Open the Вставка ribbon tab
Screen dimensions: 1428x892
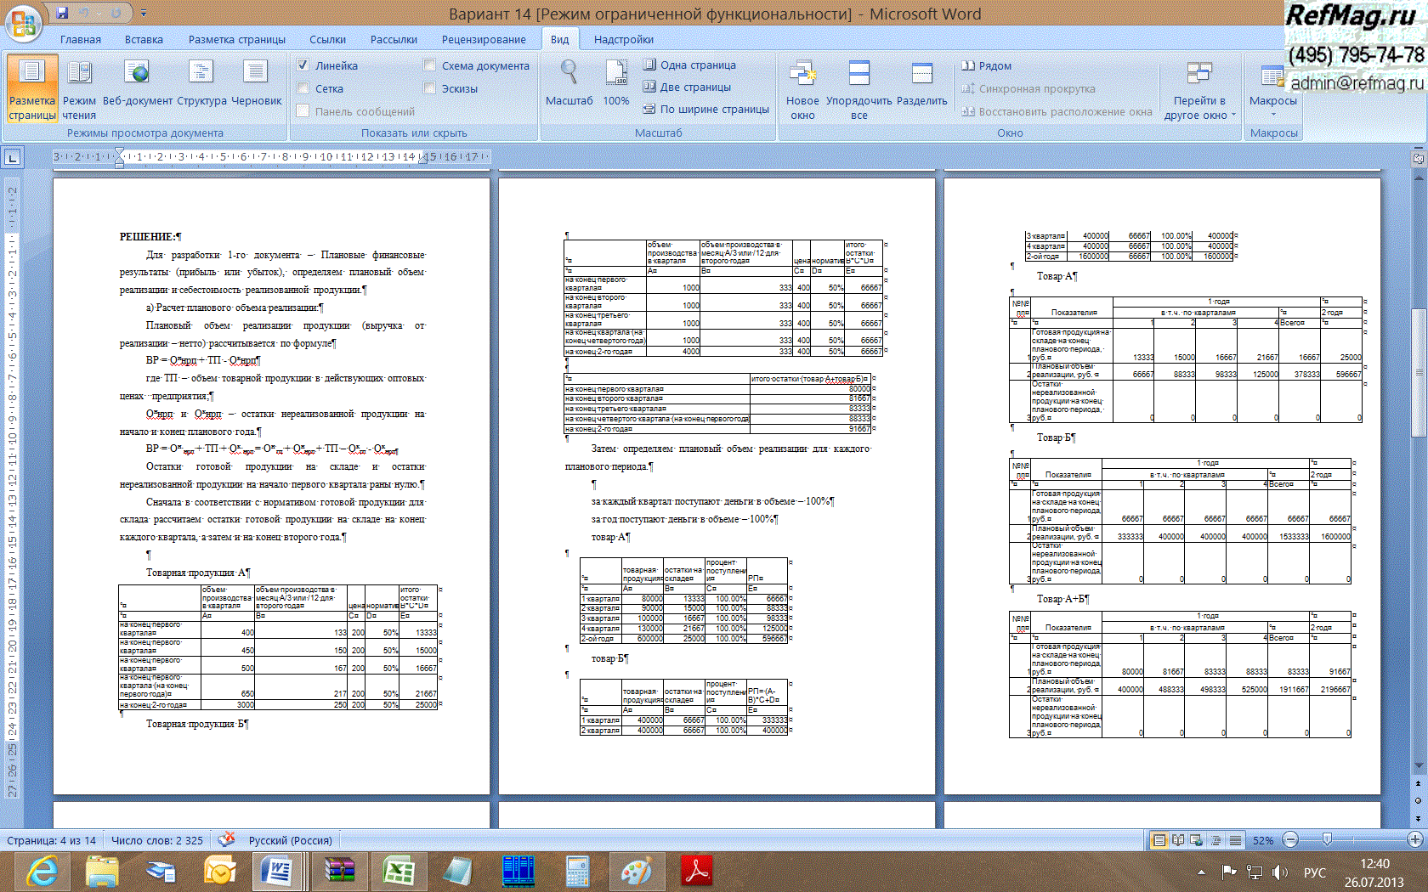click(x=144, y=39)
